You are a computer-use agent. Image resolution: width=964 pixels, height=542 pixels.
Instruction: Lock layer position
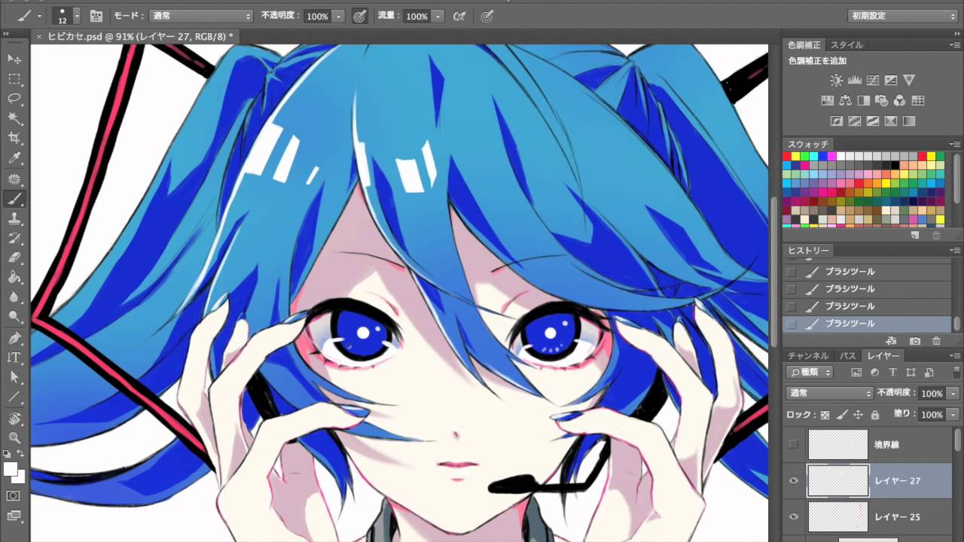[x=858, y=415]
